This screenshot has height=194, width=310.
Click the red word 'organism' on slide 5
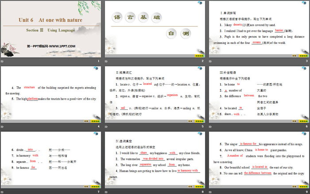point(172,95)
